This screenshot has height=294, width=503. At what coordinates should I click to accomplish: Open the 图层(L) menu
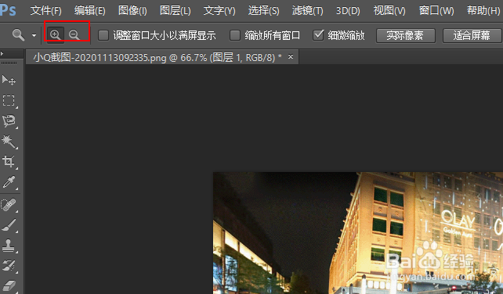(176, 11)
